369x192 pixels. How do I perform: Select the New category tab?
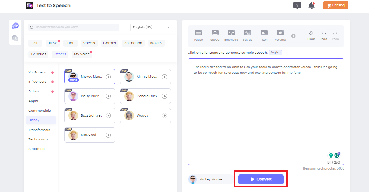pyautogui.click(x=53, y=43)
